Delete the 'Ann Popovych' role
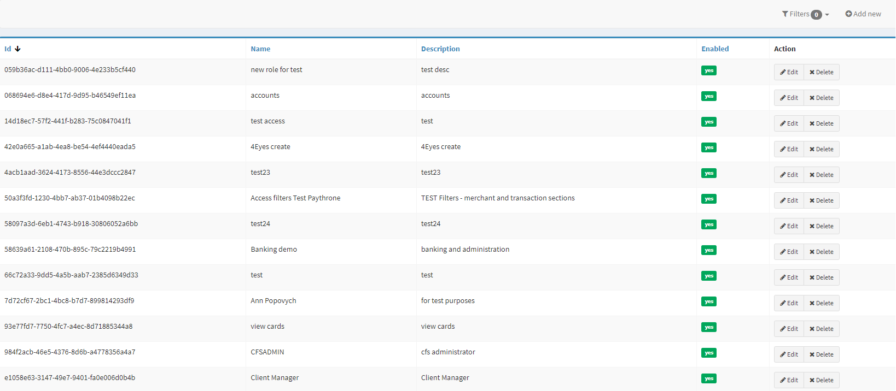 point(822,303)
